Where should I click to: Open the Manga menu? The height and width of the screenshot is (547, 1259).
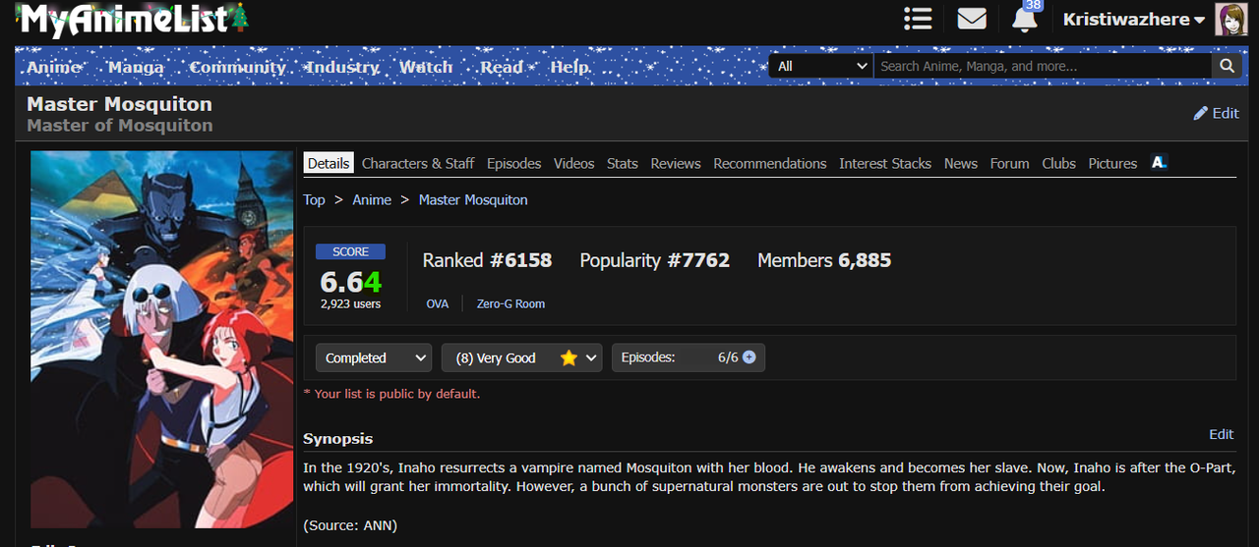pyautogui.click(x=136, y=67)
